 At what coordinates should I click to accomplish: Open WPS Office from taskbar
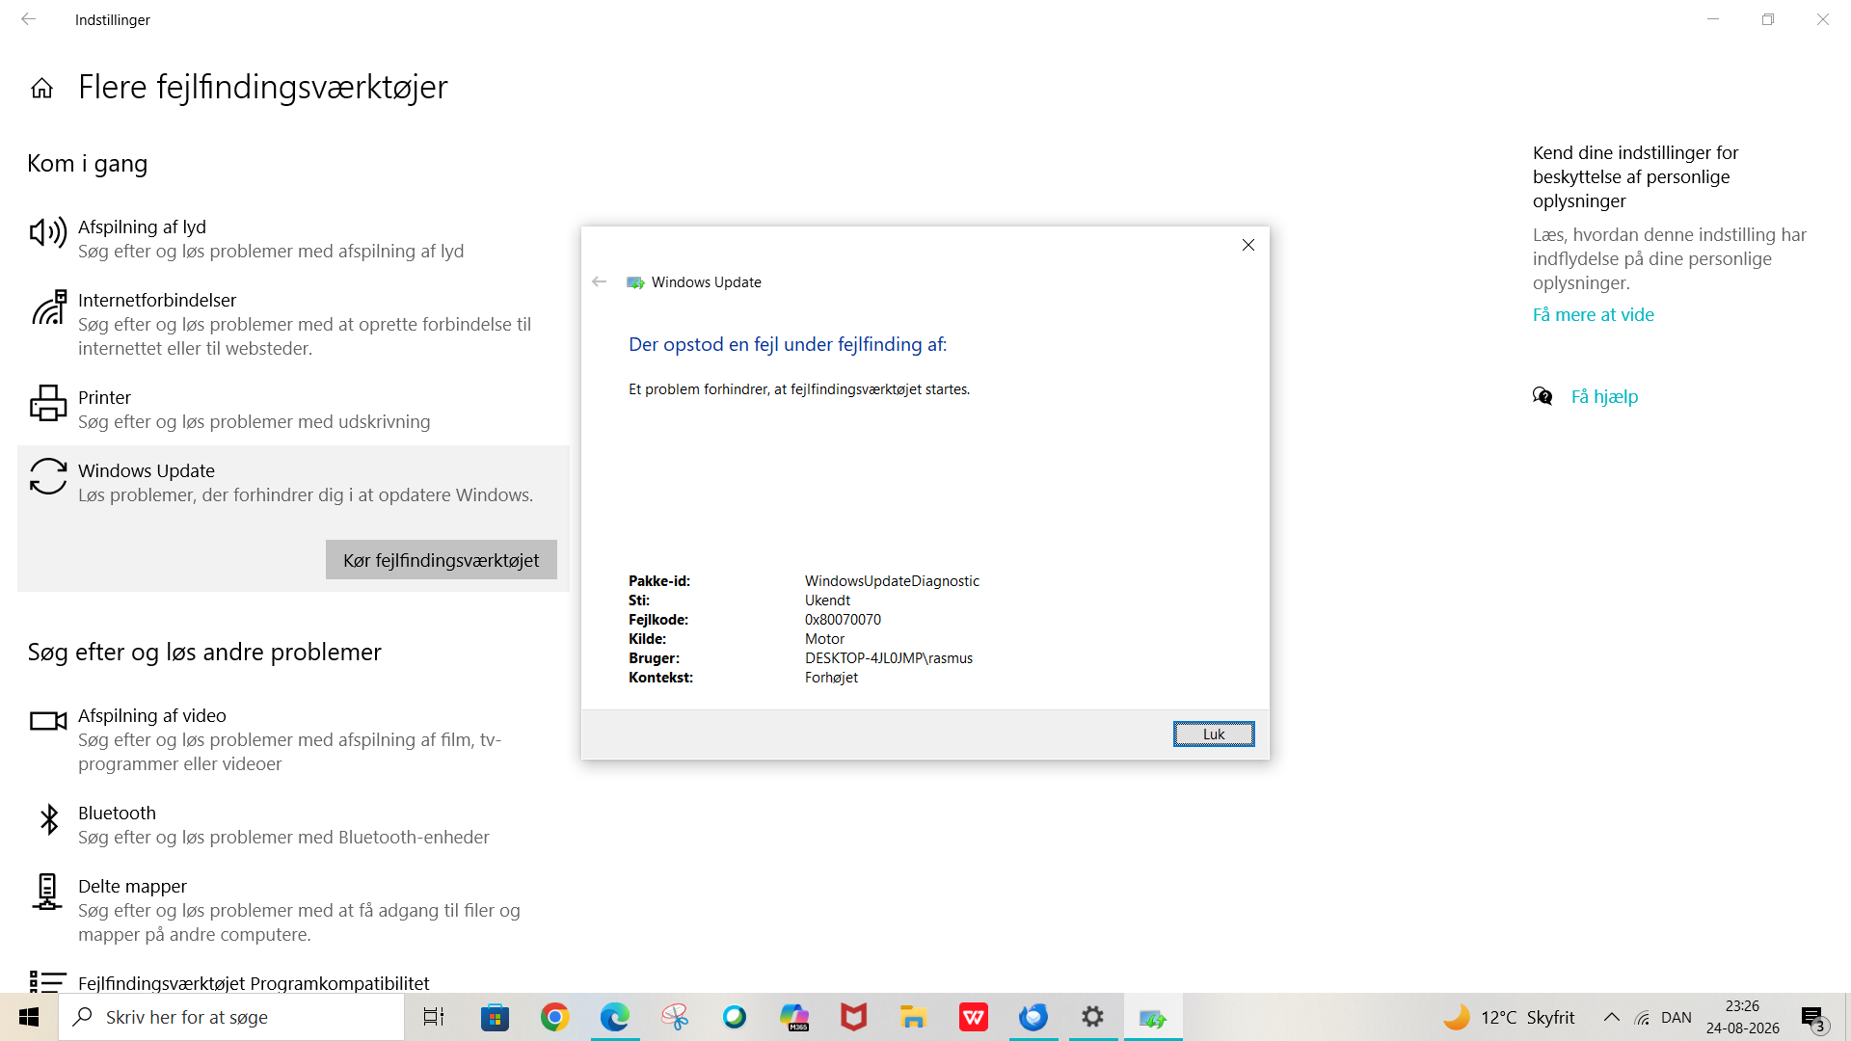[x=974, y=1017]
